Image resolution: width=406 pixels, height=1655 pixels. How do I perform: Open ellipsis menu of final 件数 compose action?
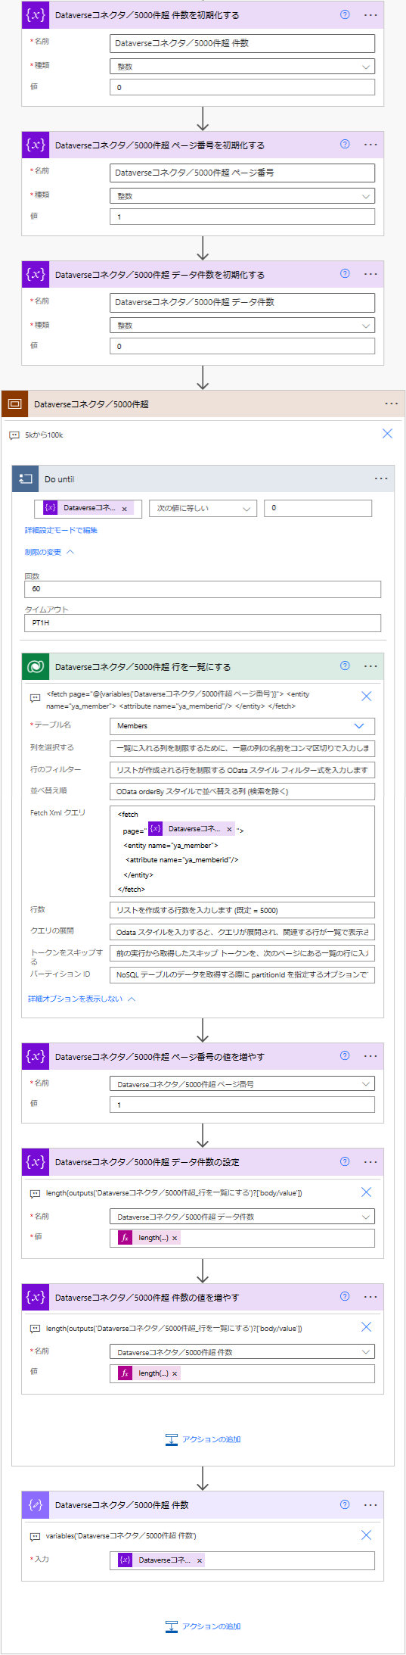[370, 1504]
